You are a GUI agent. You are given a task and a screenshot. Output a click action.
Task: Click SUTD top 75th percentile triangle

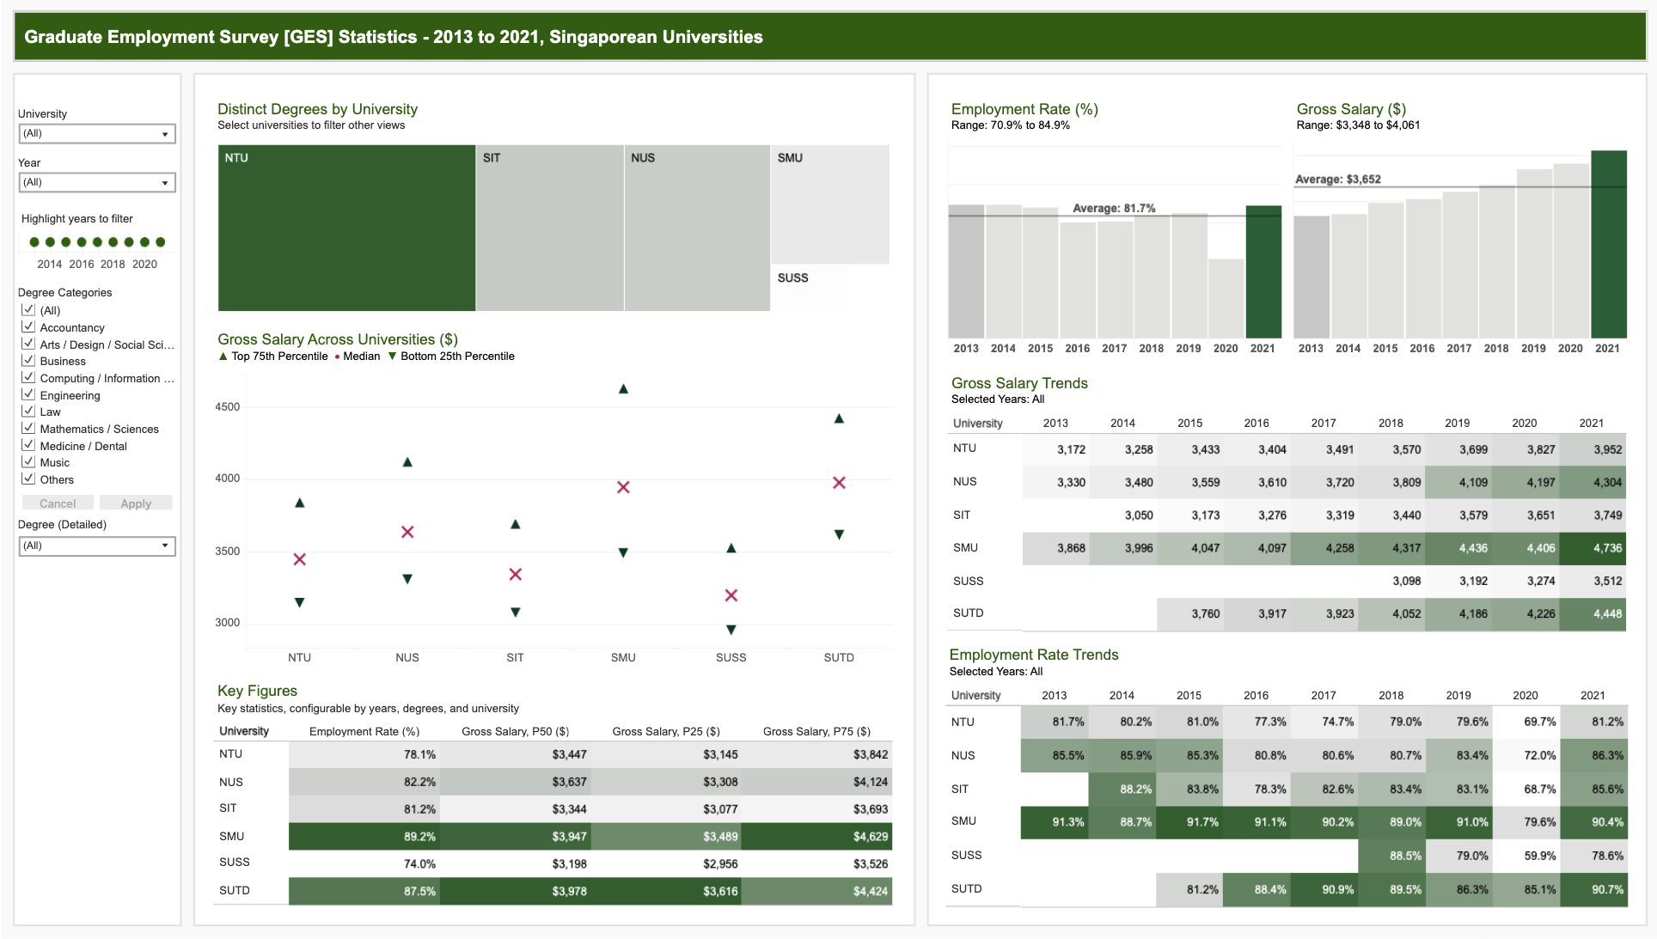pyautogui.click(x=839, y=418)
